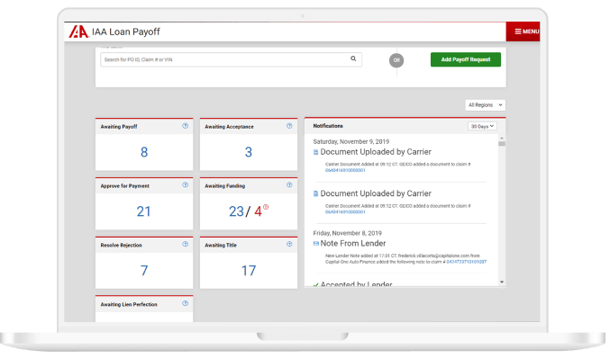Click notifications scrollbar up arrow
Screen dimensions: 610x359
(x=502, y=138)
